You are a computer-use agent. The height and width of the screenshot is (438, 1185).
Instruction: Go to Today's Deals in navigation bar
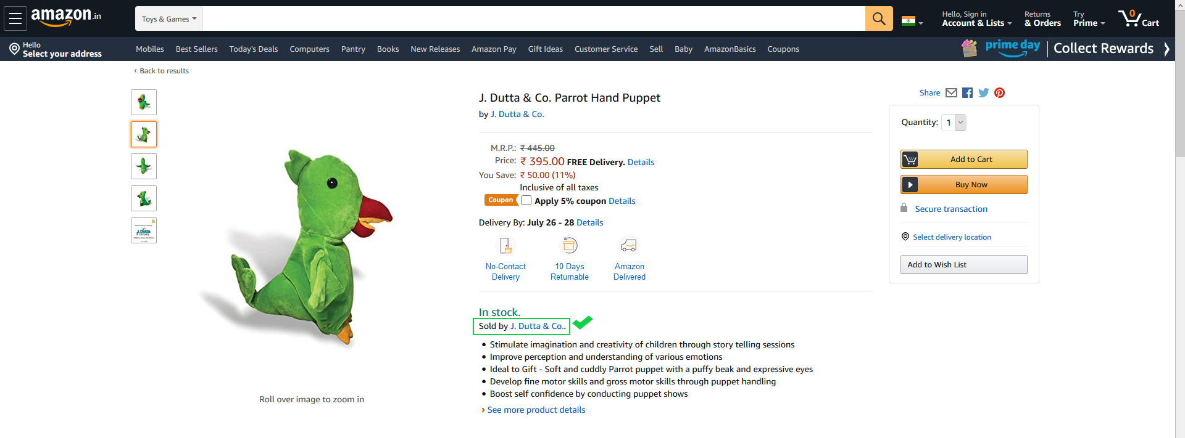(x=254, y=49)
